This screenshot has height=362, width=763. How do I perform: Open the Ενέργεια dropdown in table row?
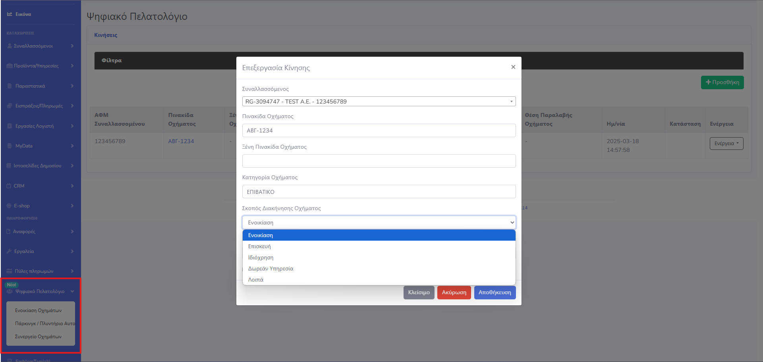pyautogui.click(x=726, y=144)
